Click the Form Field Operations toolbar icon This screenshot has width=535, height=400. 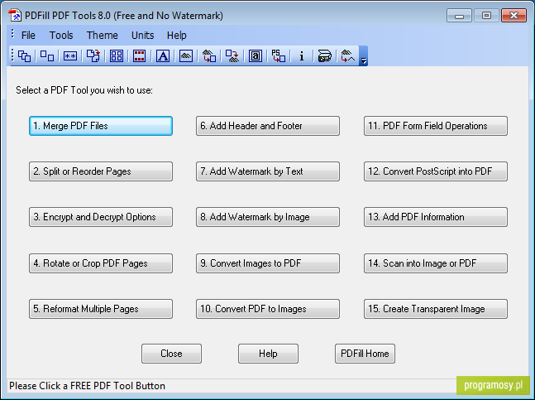[x=256, y=55]
